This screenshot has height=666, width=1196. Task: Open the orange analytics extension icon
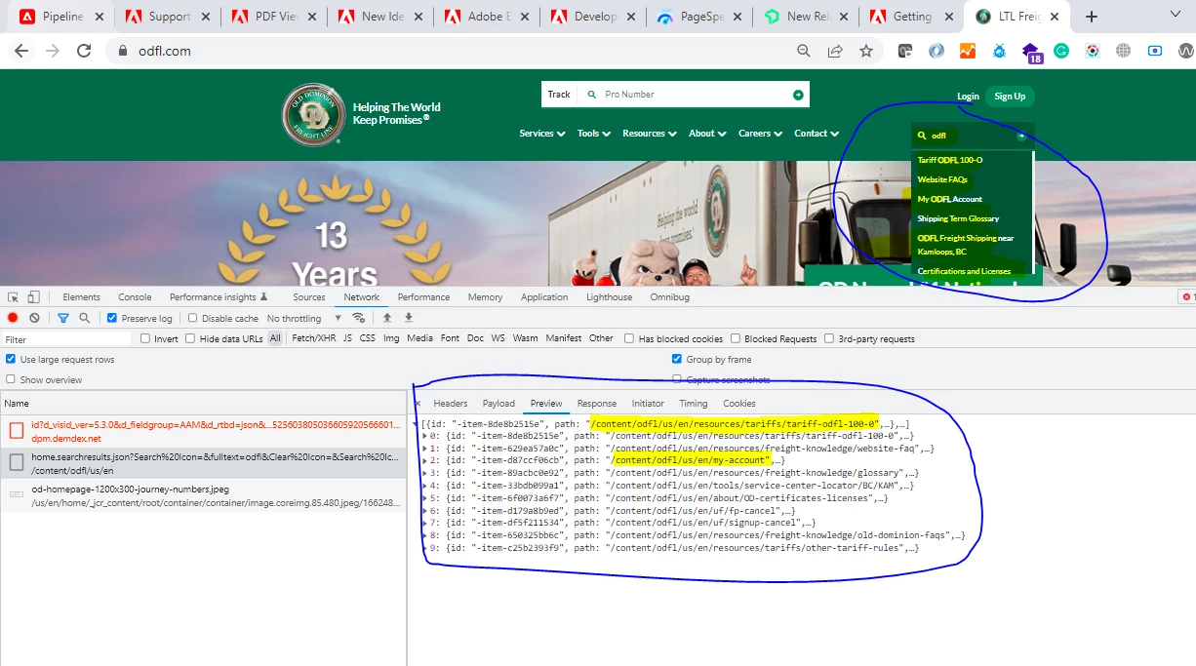click(968, 51)
